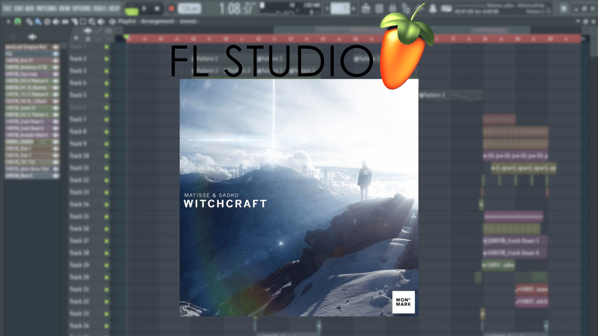Mute Track 7 using its green dot
Image resolution: width=598 pixels, height=336 pixels.
pyautogui.click(x=106, y=120)
